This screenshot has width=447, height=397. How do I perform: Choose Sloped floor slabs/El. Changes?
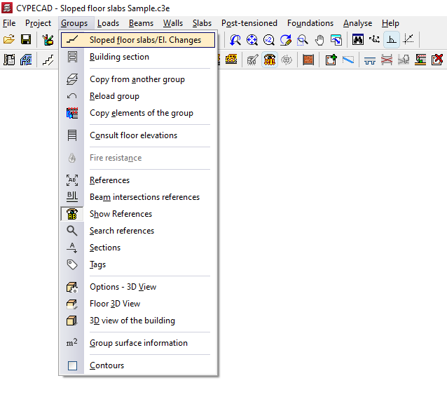[x=138, y=40]
